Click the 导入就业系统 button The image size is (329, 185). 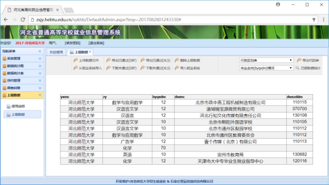click(187, 68)
